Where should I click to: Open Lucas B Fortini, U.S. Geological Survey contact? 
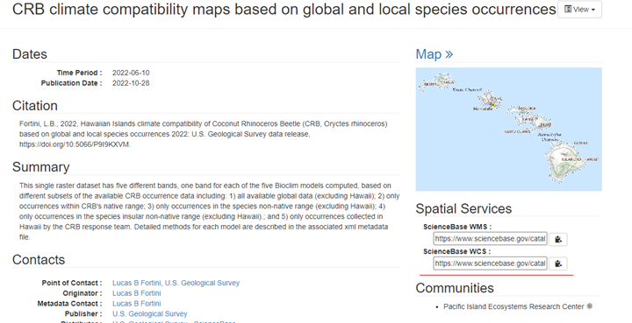coord(176,283)
